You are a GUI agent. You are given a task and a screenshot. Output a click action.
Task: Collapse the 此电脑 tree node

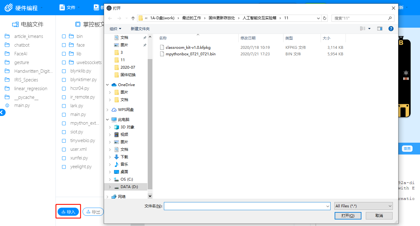[107, 119]
